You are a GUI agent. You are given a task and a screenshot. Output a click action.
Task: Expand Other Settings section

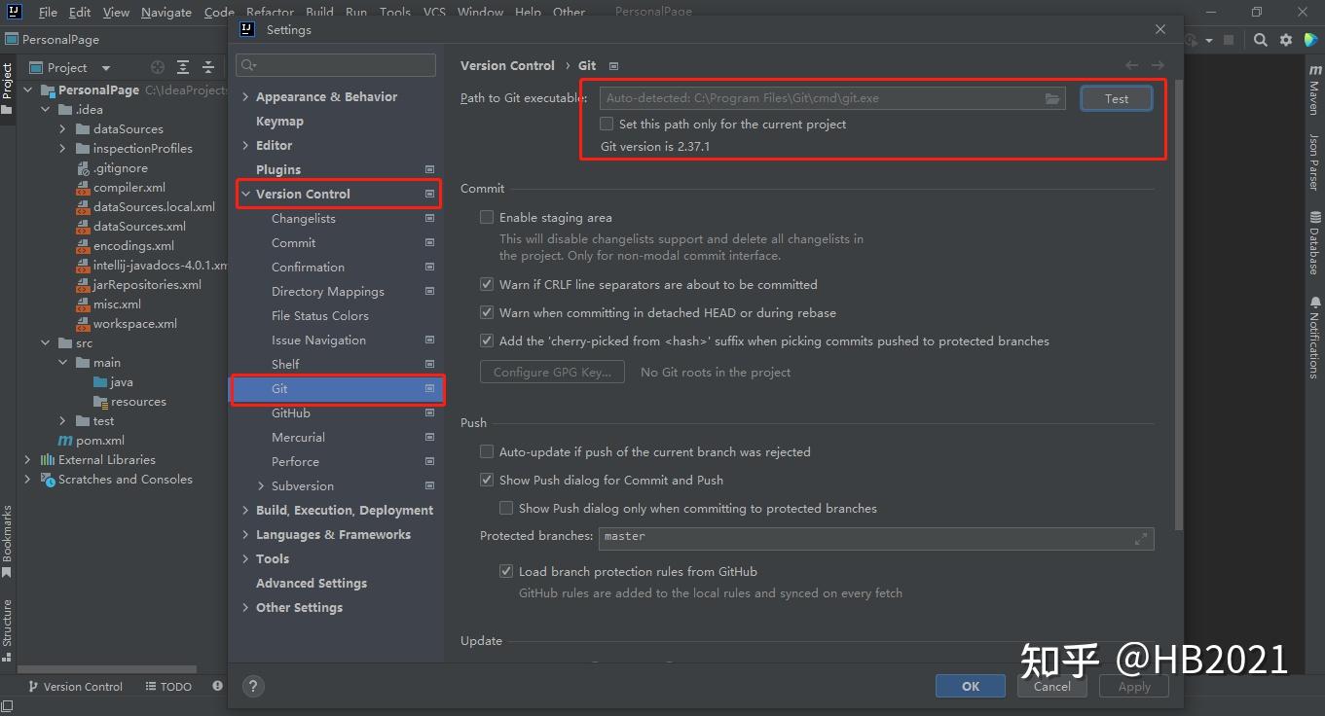(x=245, y=607)
